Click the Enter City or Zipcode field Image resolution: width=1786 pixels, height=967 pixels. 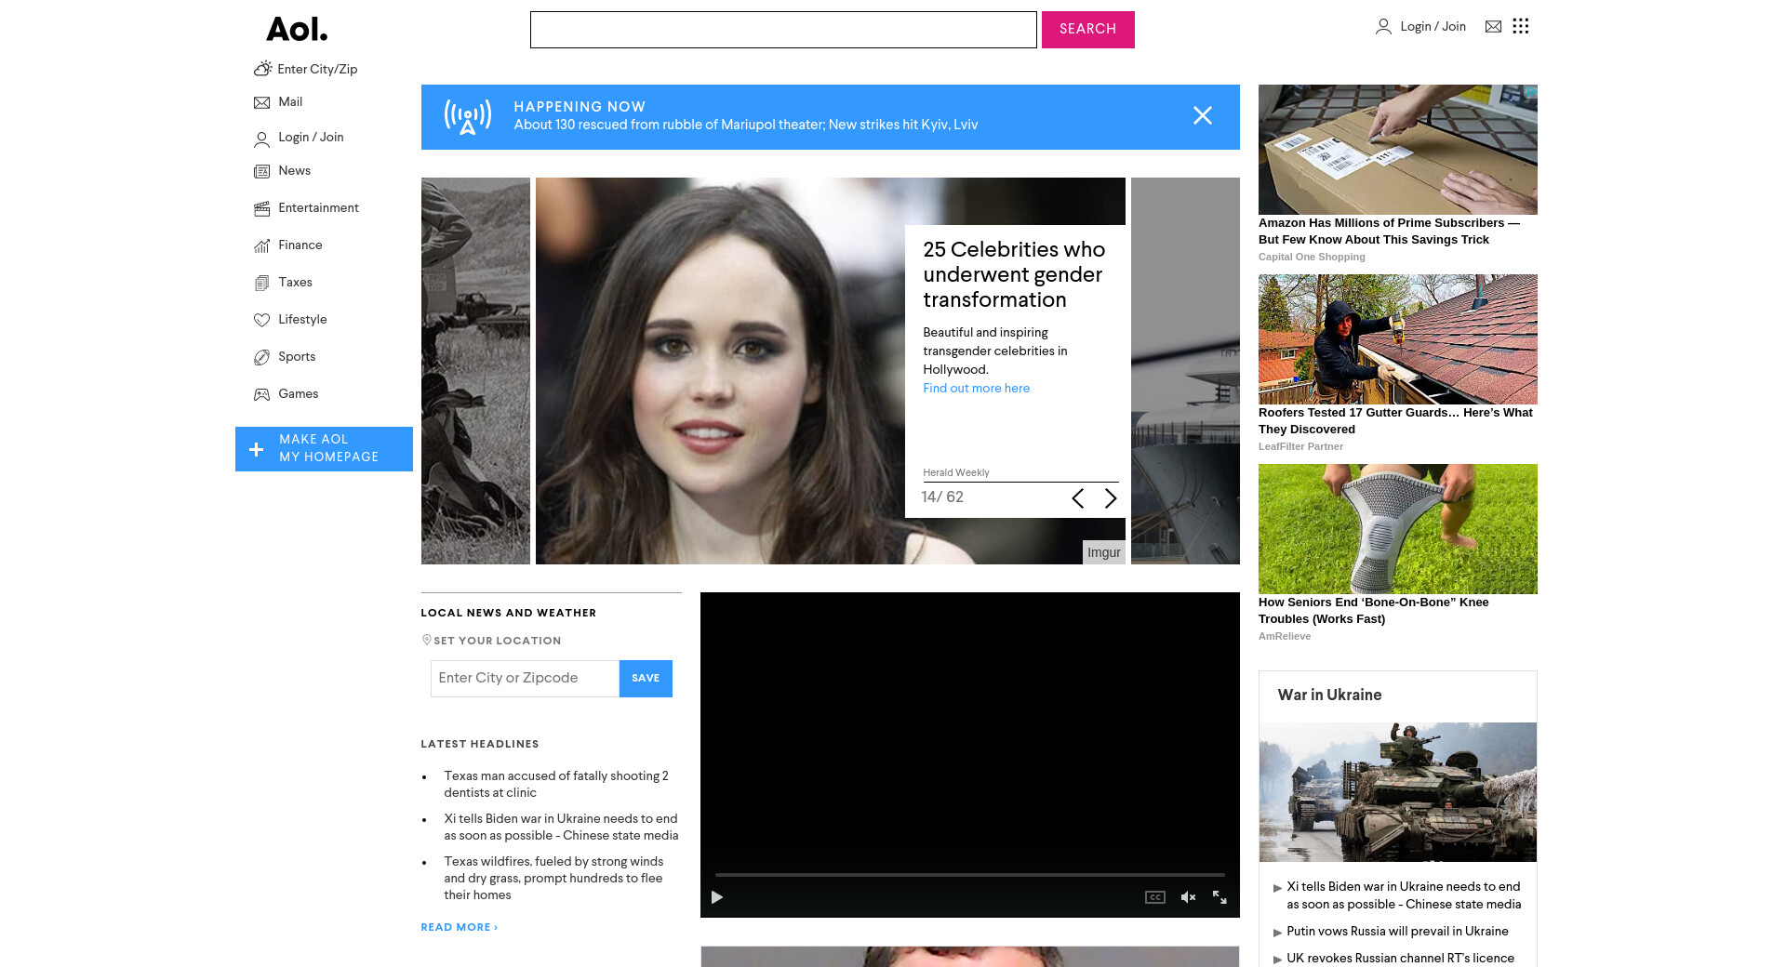525,679
